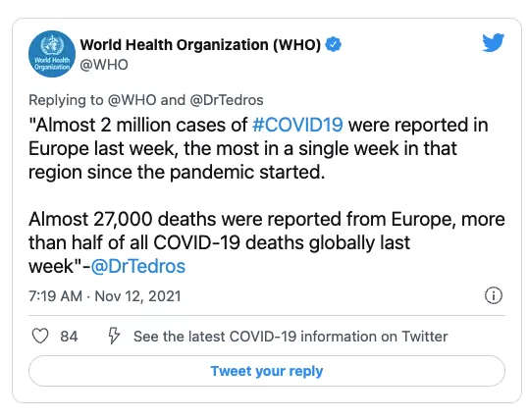Image resolution: width=528 pixels, height=419 pixels.
Task: Open the #COVID19 hashtag link
Action: pos(297,125)
